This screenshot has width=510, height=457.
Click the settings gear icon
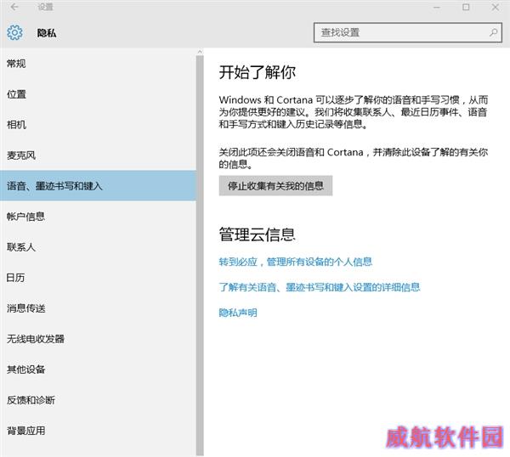pyautogui.click(x=15, y=32)
